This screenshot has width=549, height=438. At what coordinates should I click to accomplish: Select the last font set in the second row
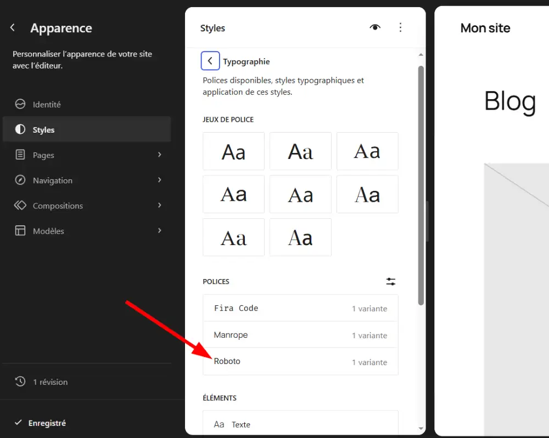(x=367, y=195)
